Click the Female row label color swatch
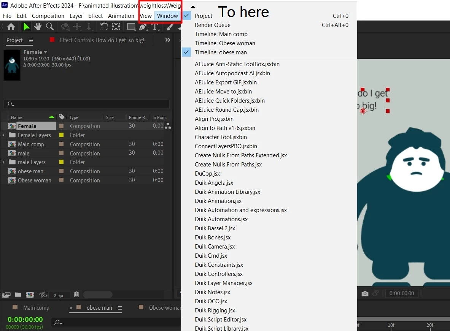This screenshot has width=450, height=331. click(x=61, y=126)
